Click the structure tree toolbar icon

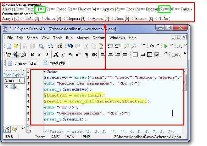[60, 46]
